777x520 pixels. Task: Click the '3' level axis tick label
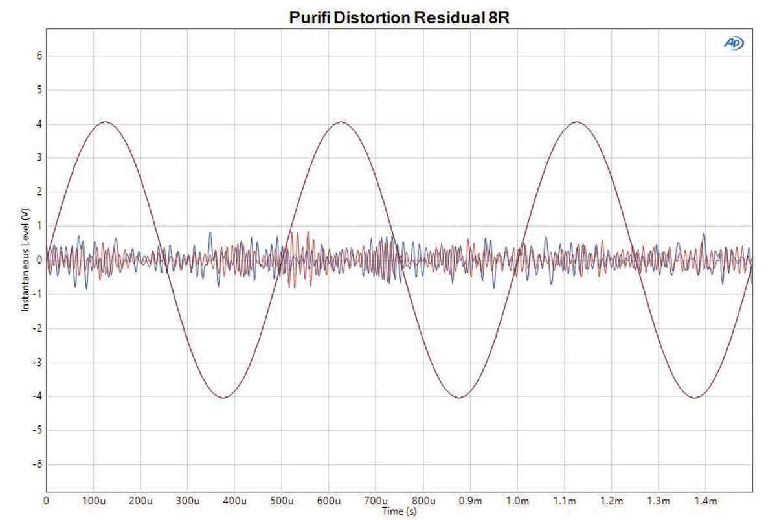pyautogui.click(x=39, y=158)
